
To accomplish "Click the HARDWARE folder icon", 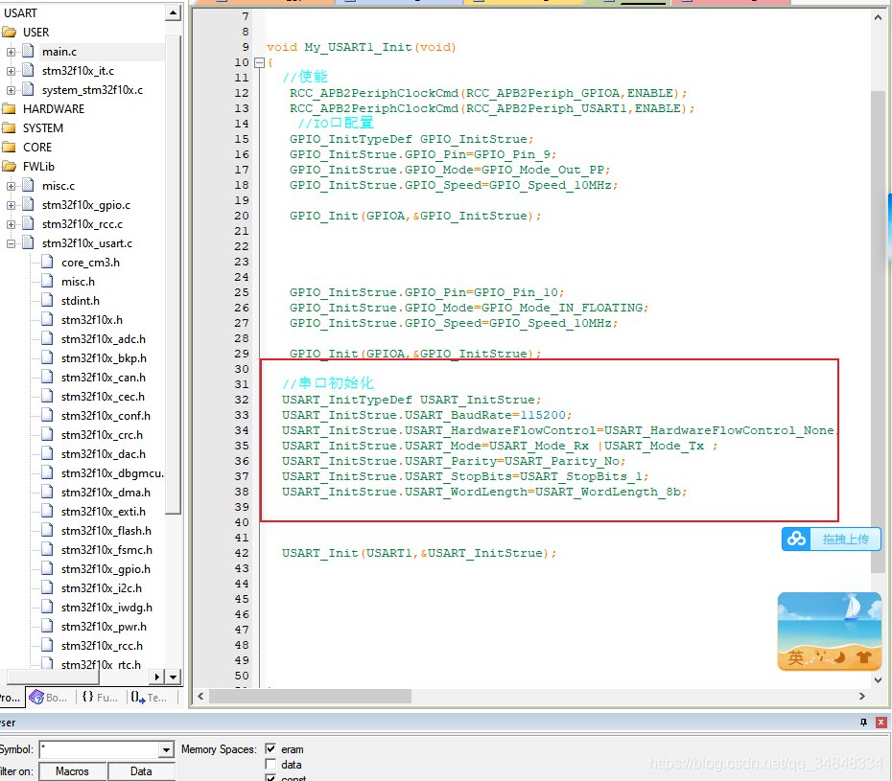I will point(9,108).
